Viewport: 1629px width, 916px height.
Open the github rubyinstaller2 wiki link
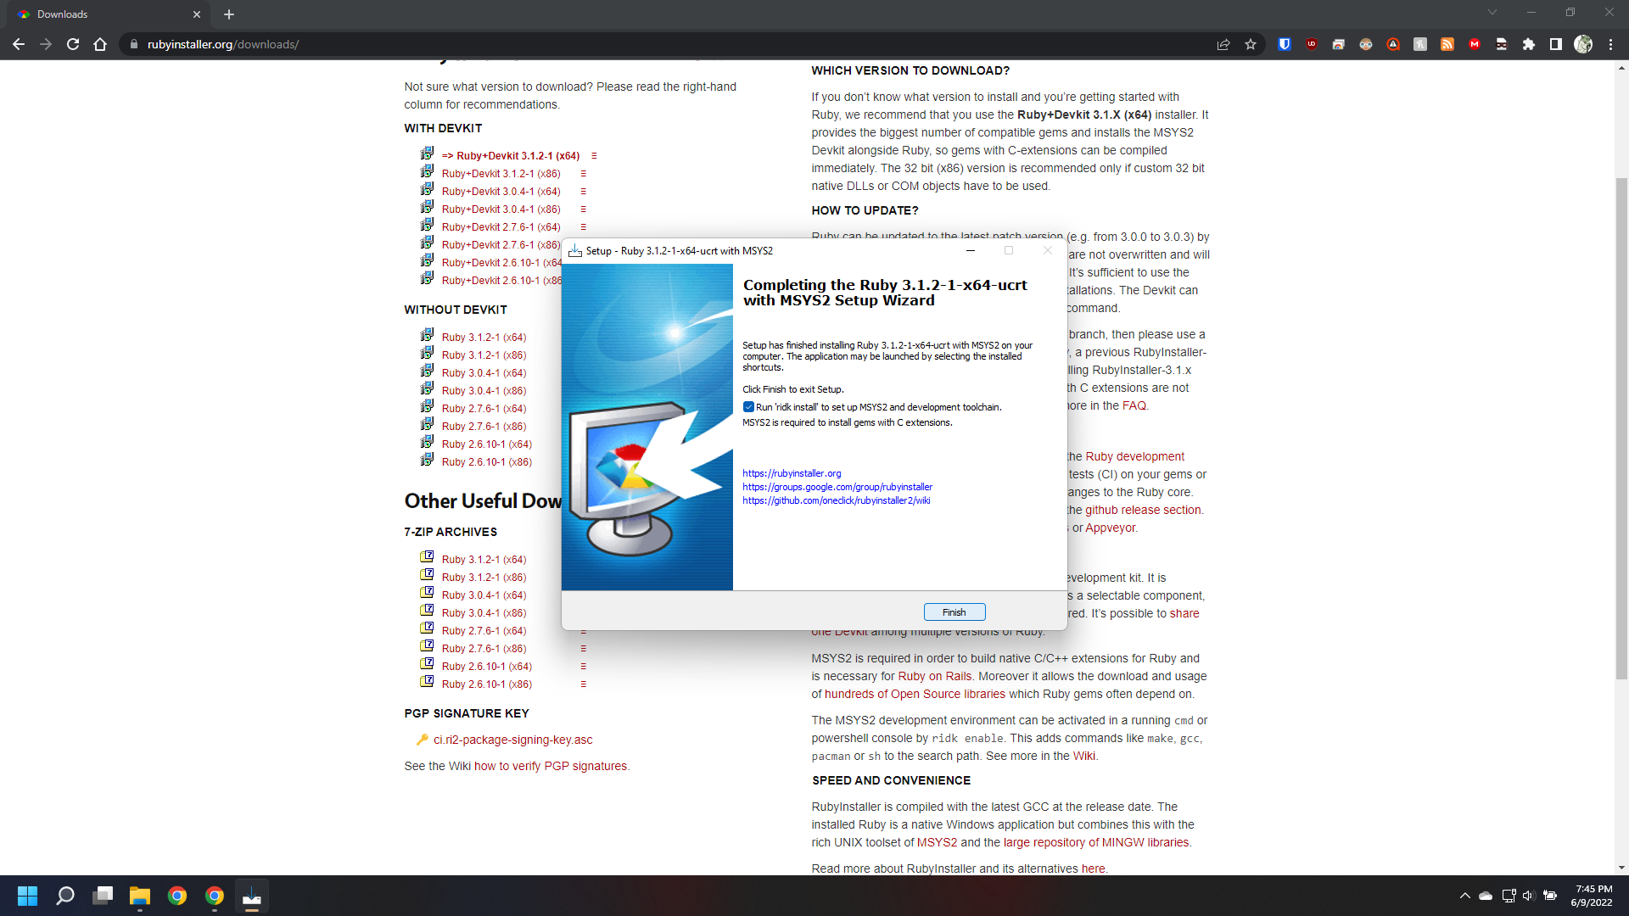[x=836, y=500]
